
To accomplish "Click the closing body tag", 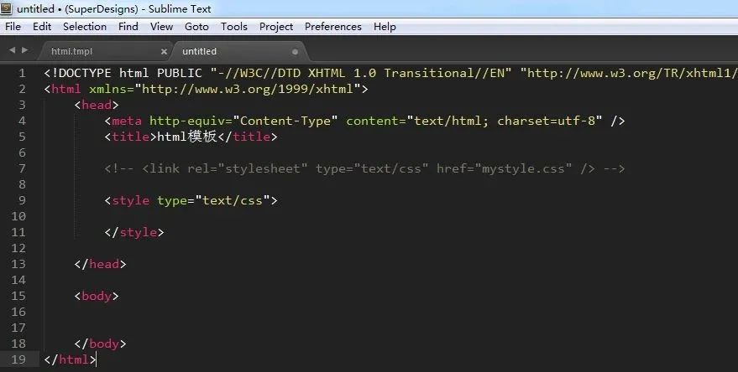I will 100,344.
